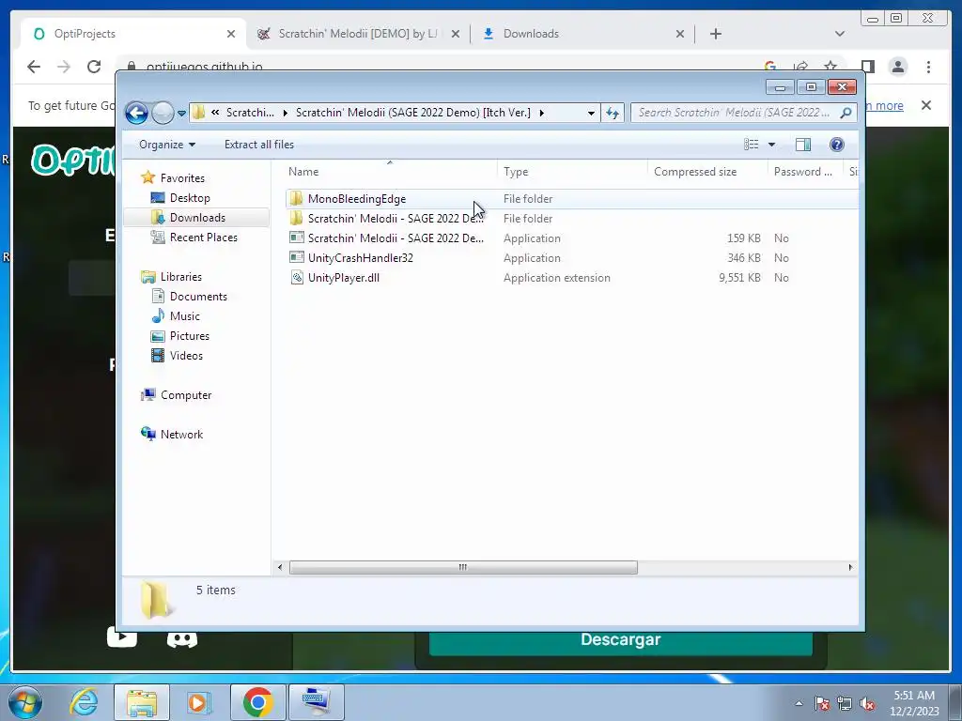Open Chrome tab search chevron
This screenshot has width=962, height=721.
[x=840, y=34]
